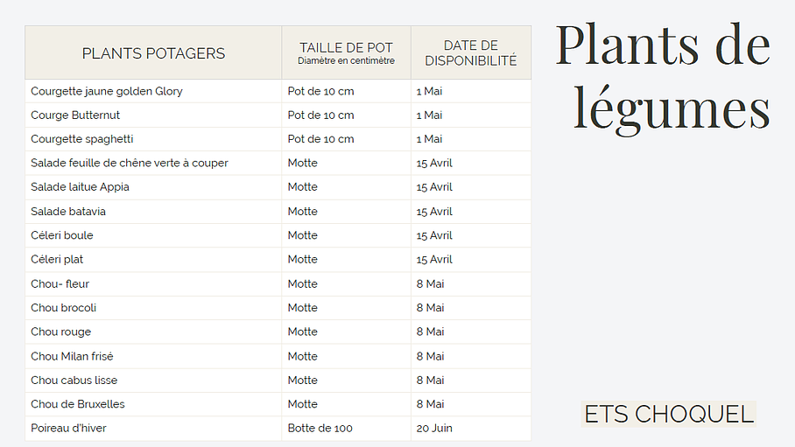This screenshot has width=795, height=447.
Task: Select the Courgette jaune golden Glory row
Action: [106, 91]
